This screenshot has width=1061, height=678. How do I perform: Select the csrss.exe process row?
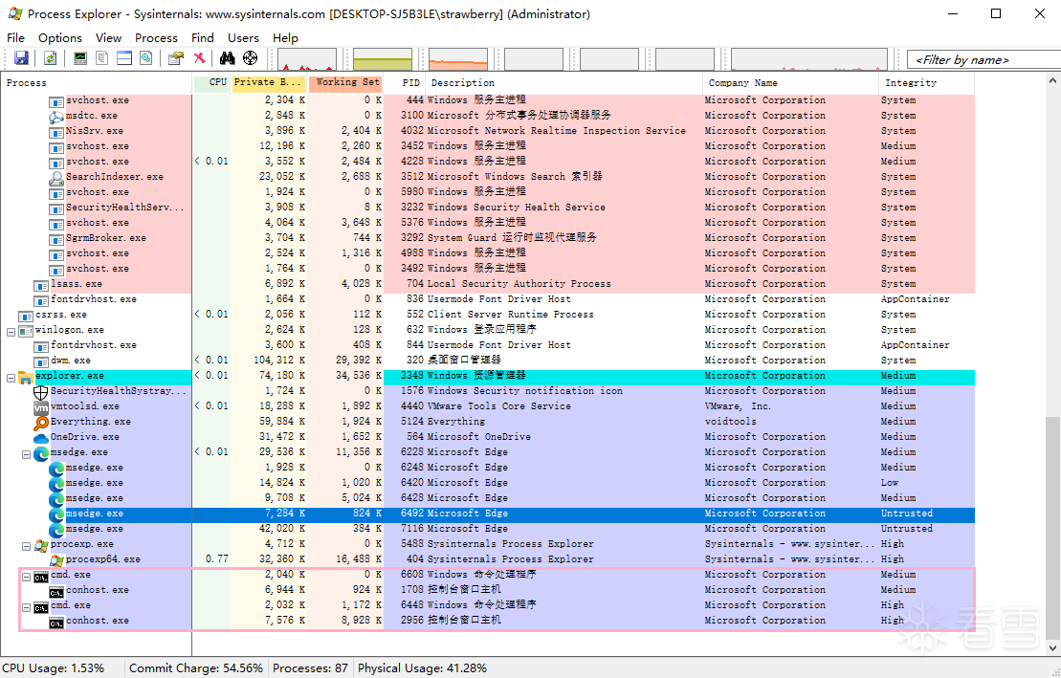487,315
